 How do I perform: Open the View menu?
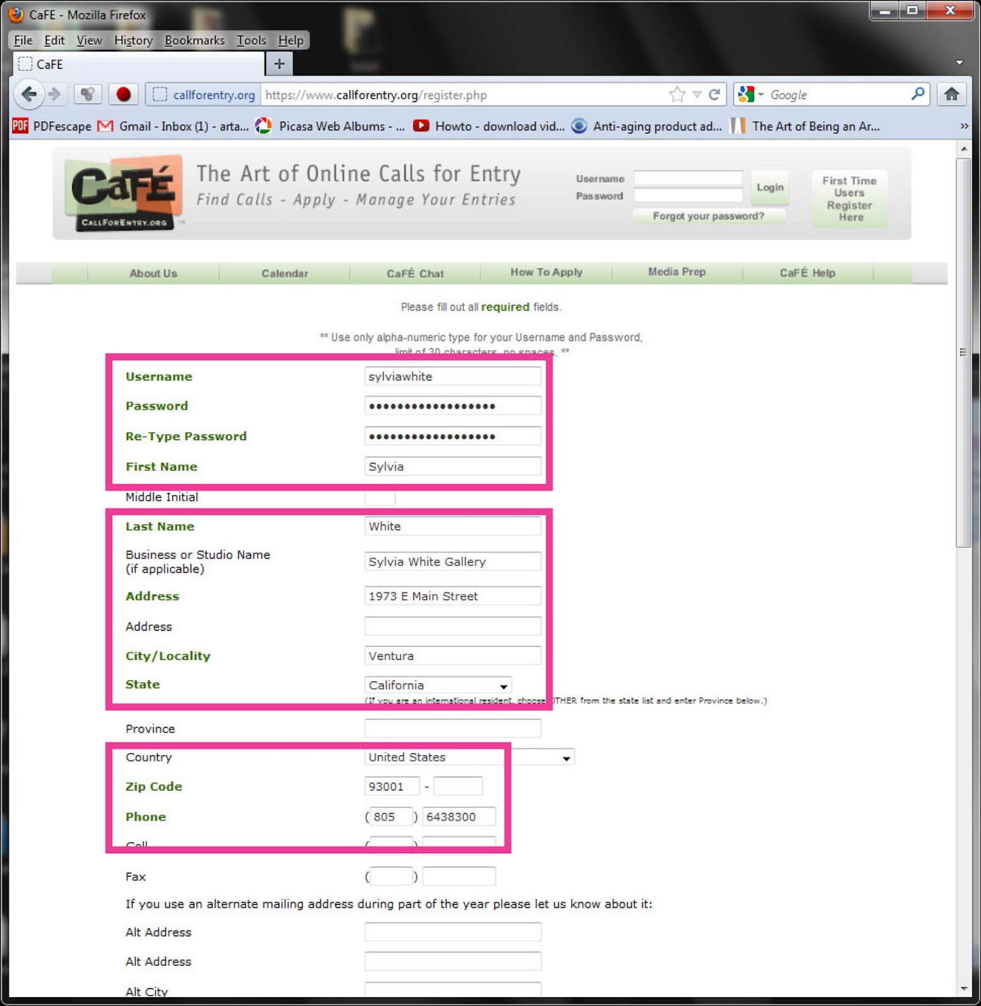pos(89,40)
